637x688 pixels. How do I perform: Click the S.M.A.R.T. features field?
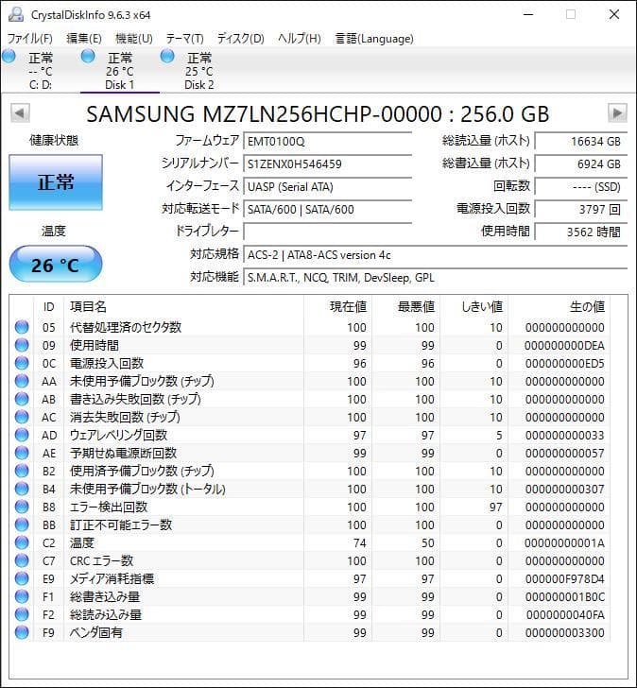(x=435, y=278)
